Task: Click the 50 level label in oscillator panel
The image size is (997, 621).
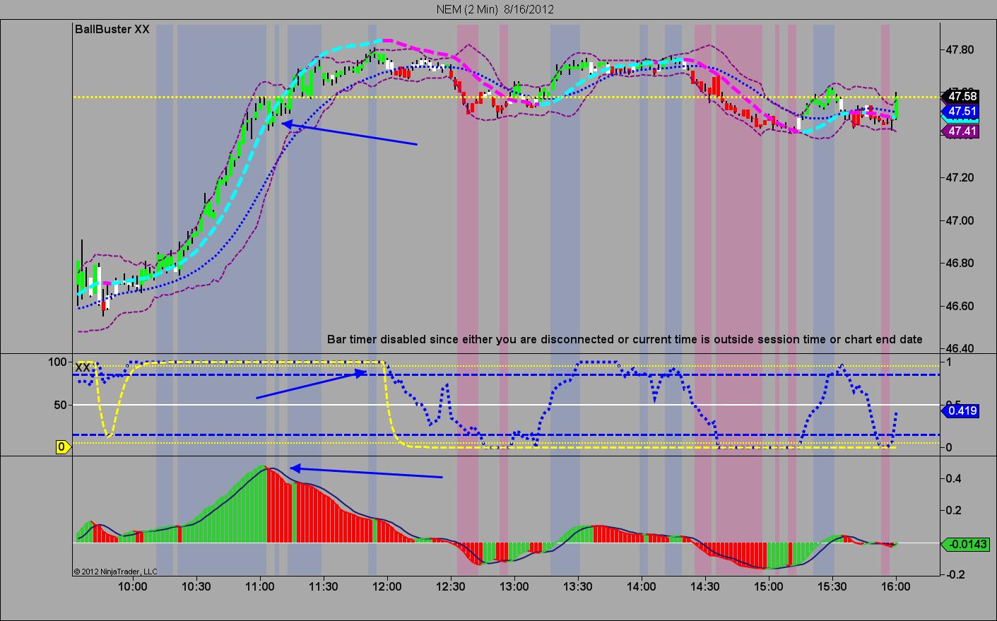Action: click(61, 405)
